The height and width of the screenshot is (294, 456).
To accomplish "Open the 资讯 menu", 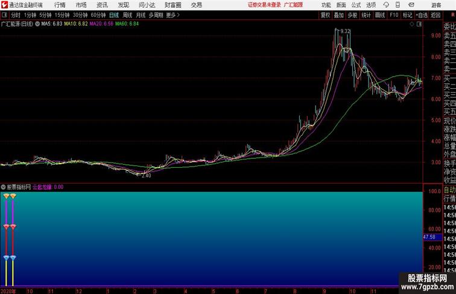I will pyautogui.click(x=102, y=5).
